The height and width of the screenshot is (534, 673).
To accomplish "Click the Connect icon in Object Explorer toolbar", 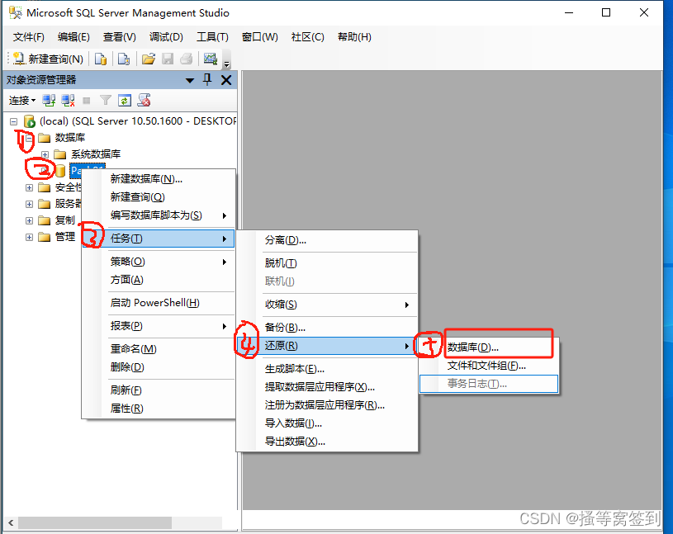I will tap(49, 100).
